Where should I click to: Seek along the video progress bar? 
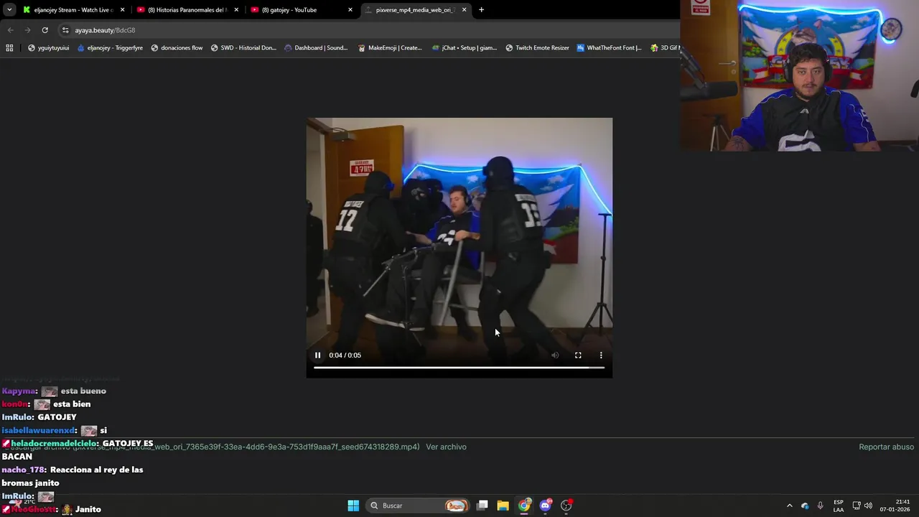click(x=459, y=368)
